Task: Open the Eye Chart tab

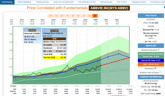Action: point(122,2)
